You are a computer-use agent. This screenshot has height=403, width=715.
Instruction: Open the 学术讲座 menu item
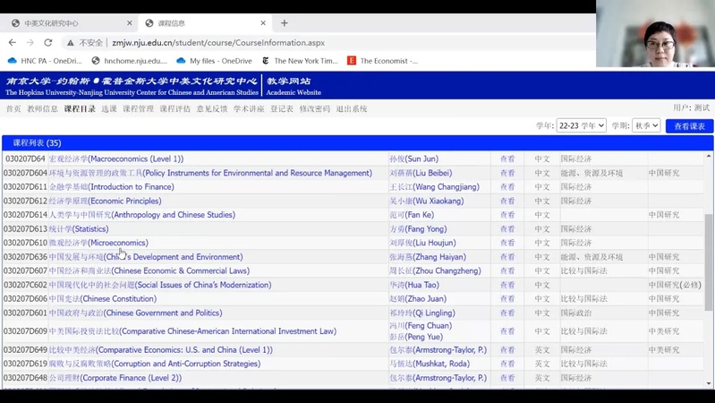click(x=249, y=108)
